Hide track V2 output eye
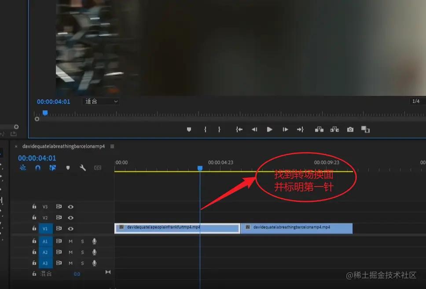 point(71,218)
